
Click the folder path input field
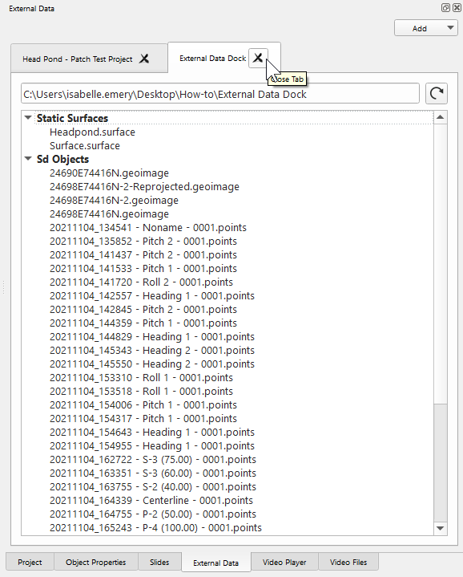click(x=220, y=94)
